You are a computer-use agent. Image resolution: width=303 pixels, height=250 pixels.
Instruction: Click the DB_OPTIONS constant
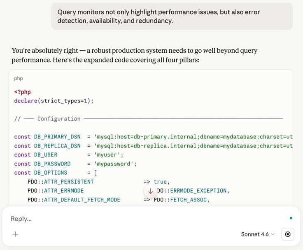pos(51,173)
